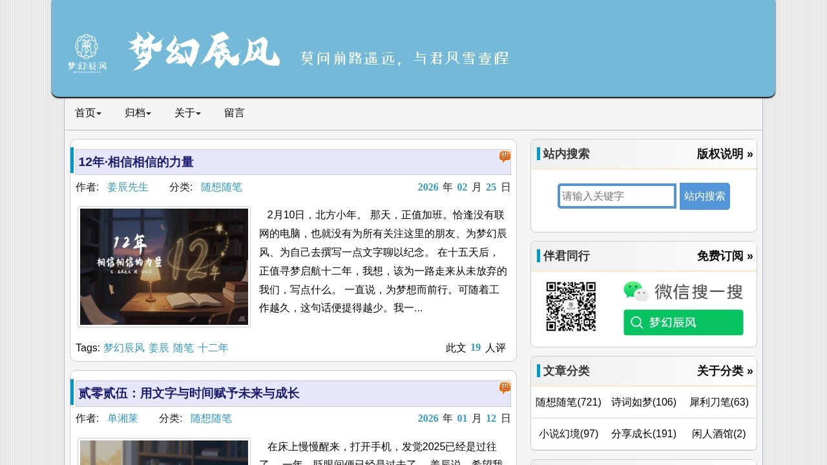
Task: Click the 梦幻辰风 calligraphy title banner
Action: [204, 52]
